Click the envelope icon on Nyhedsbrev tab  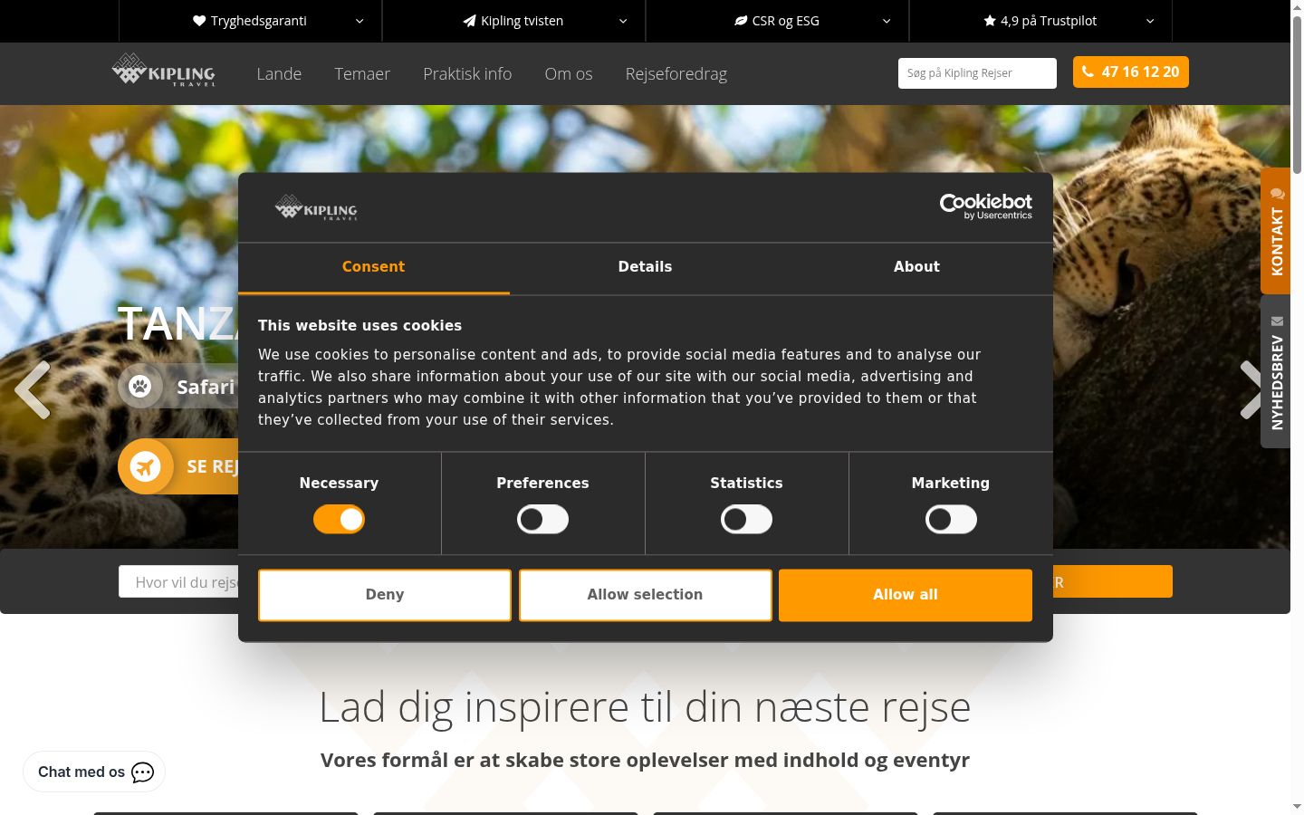click(1277, 321)
